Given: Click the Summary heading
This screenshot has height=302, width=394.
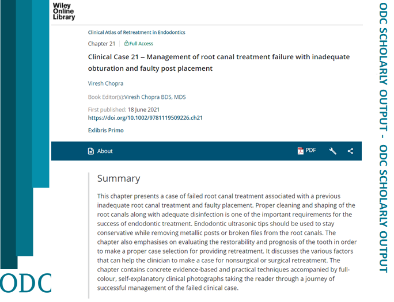Looking at the screenshot, I should (x=119, y=178).
